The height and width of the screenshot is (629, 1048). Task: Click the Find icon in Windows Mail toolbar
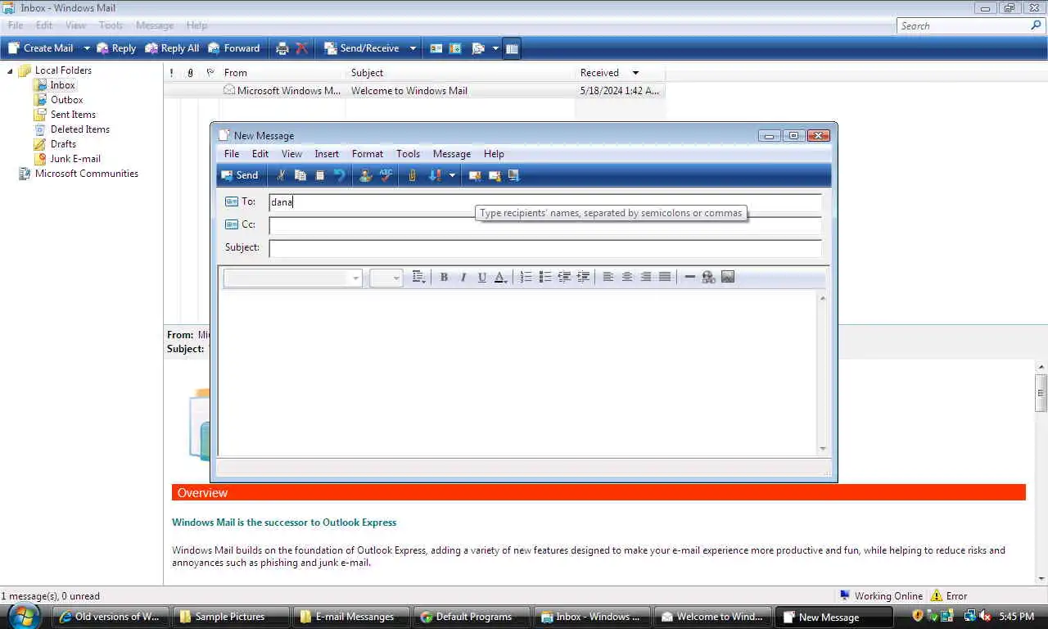coord(479,48)
